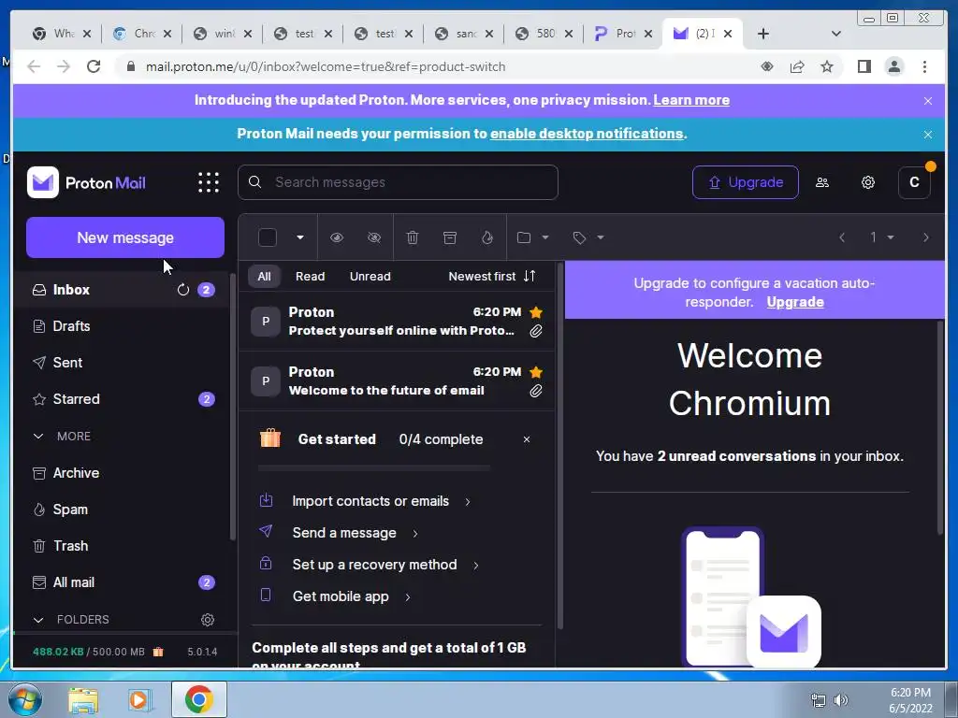Image resolution: width=958 pixels, height=718 pixels.
Task: Open the Starred folder
Action: (x=124, y=399)
